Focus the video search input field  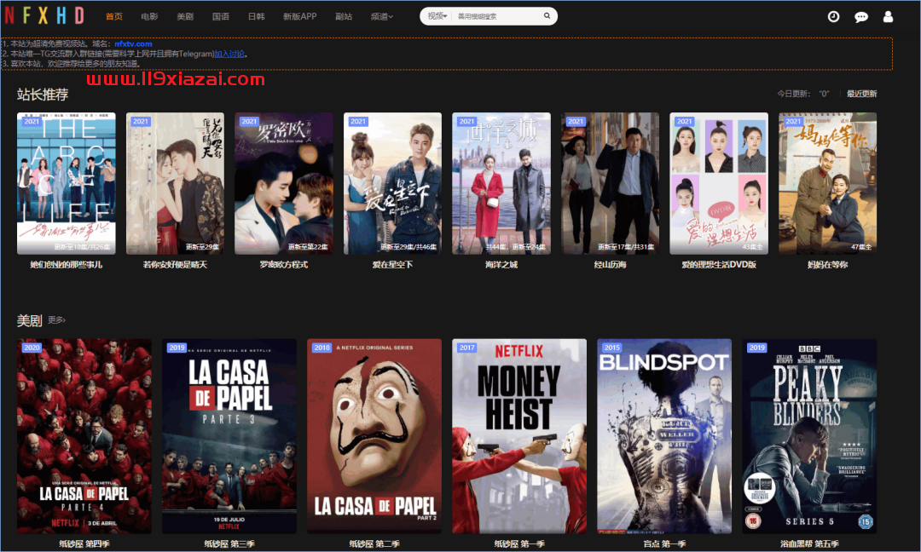[496, 16]
